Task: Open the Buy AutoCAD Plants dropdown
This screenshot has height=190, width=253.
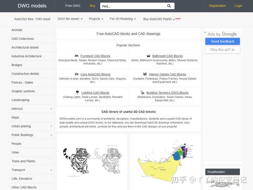Action: (159, 19)
